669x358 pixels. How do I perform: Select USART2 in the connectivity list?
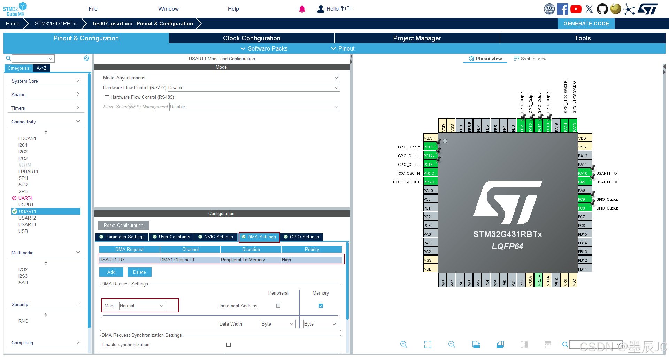[27, 218]
